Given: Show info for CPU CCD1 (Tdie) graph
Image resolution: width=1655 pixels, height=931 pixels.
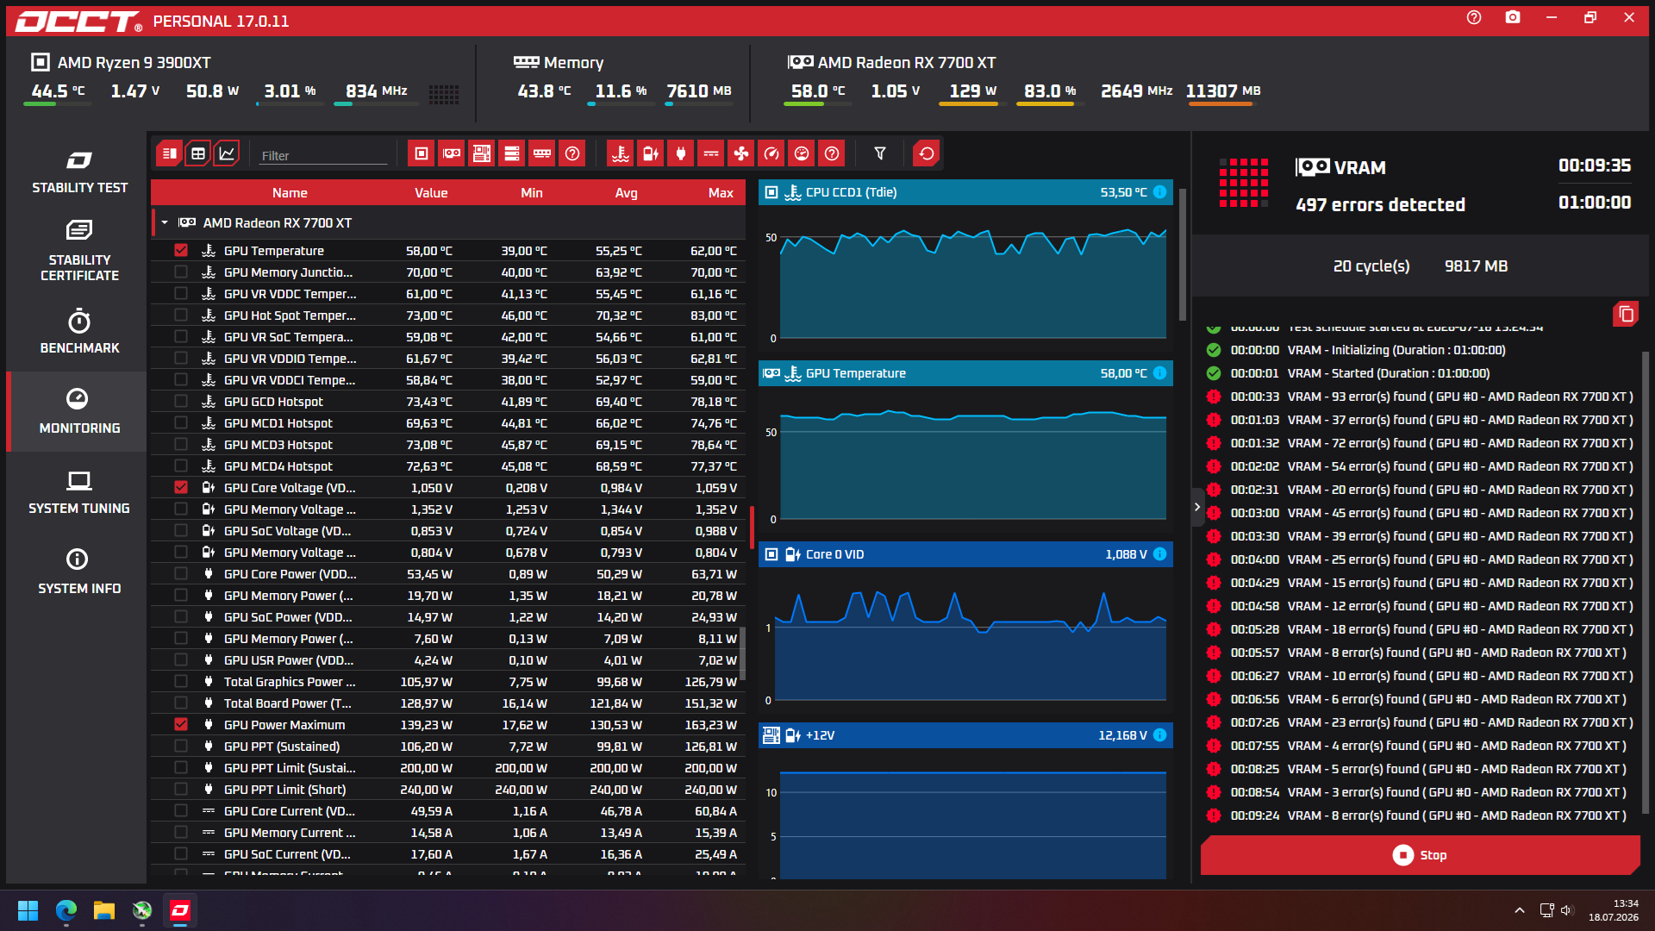Looking at the screenshot, I should [1160, 192].
